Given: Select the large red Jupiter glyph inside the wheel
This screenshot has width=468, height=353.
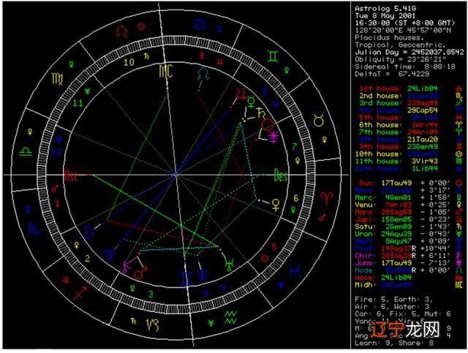Looking at the screenshot, I should point(241,94).
